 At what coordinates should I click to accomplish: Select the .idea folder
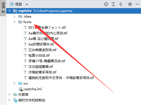pos(27,16)
